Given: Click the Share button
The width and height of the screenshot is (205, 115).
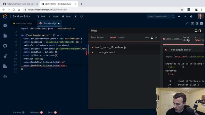Looking at the screenshot, I should 54,16.
